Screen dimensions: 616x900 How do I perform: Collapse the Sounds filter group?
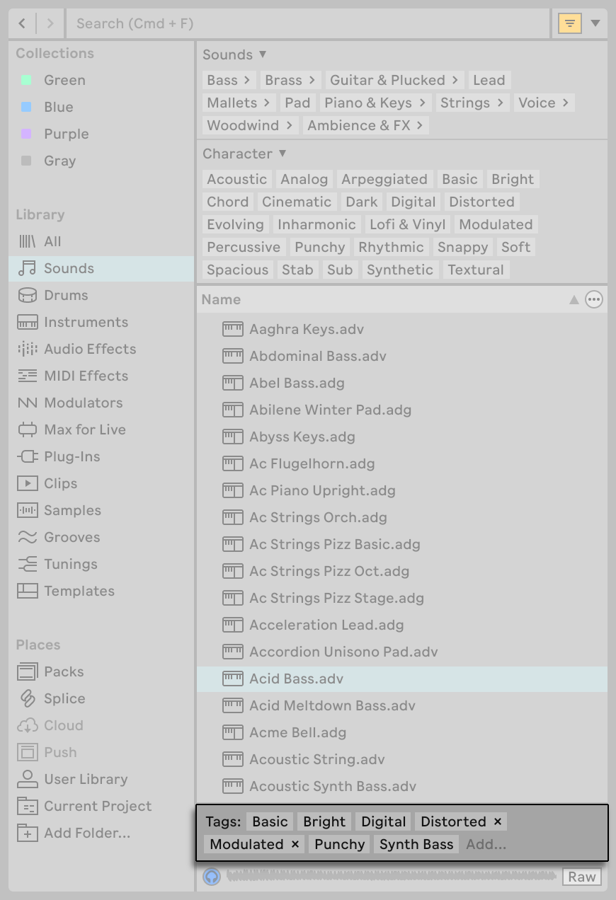pos(263,54)
